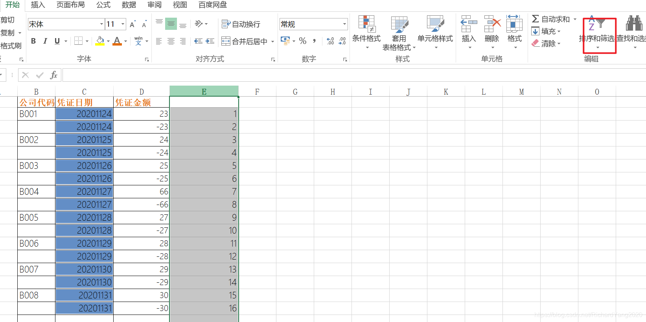646x322 pixels.
Task: Decrease decimal places
Action: (342, 41)
